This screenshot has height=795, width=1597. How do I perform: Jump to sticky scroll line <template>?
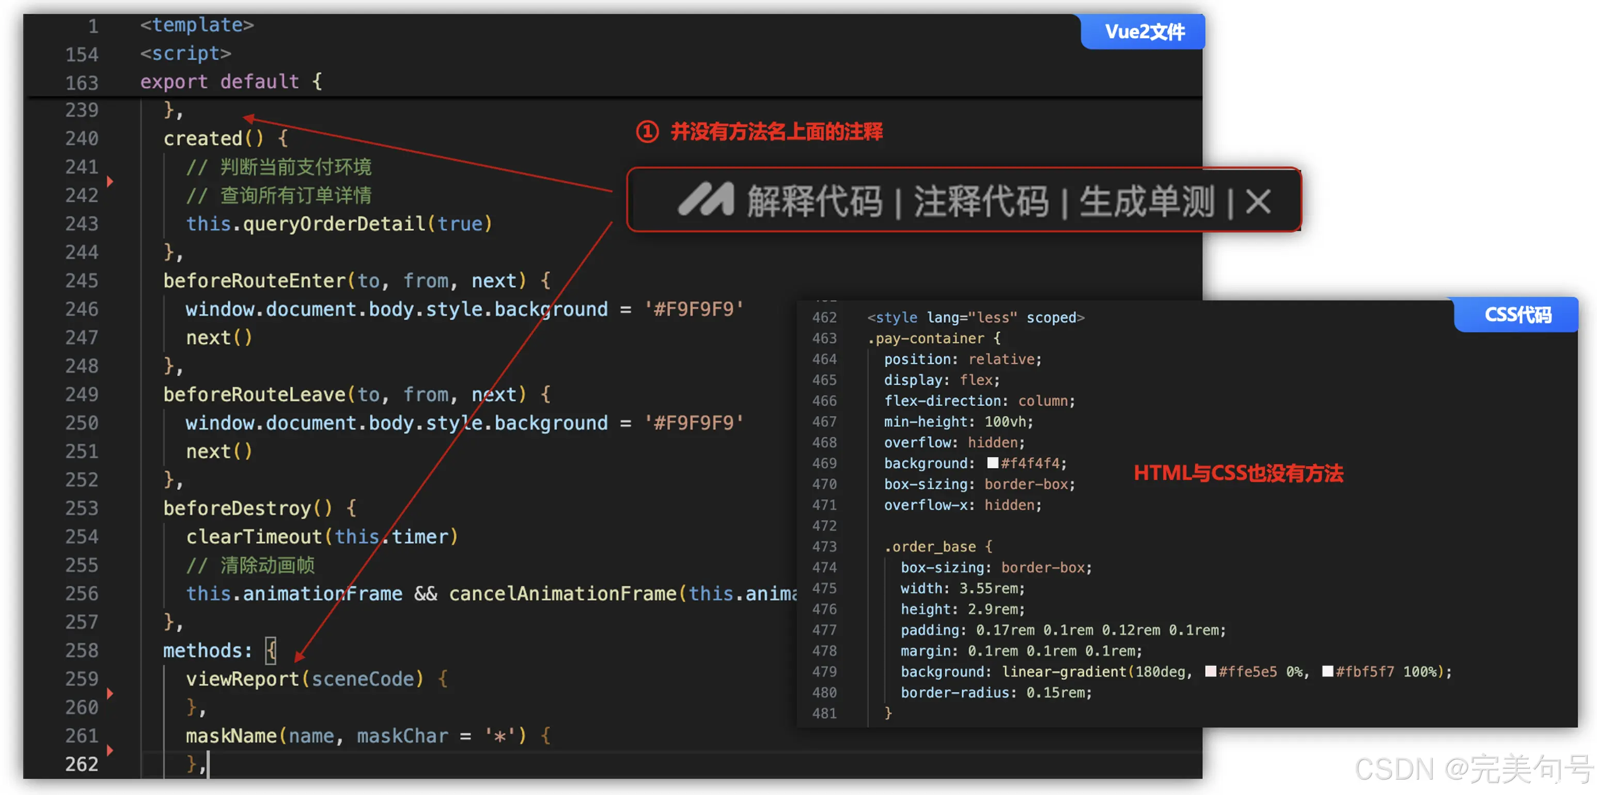[x=197, y=25]
